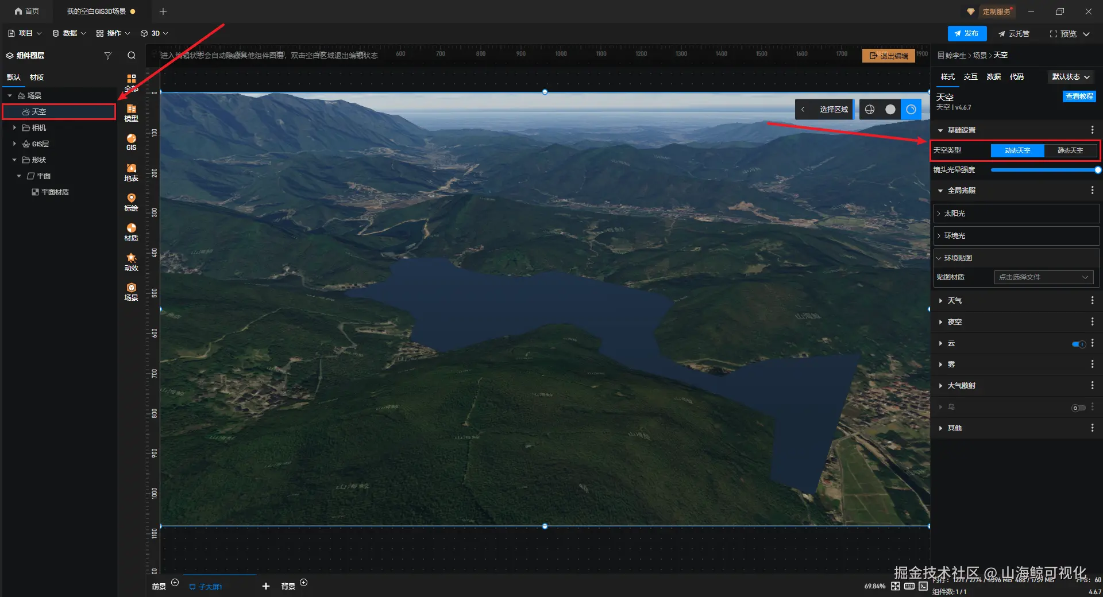Select 静态天空 sky type
This screenshot has width=1103, height=597.
pos(1070,150)
